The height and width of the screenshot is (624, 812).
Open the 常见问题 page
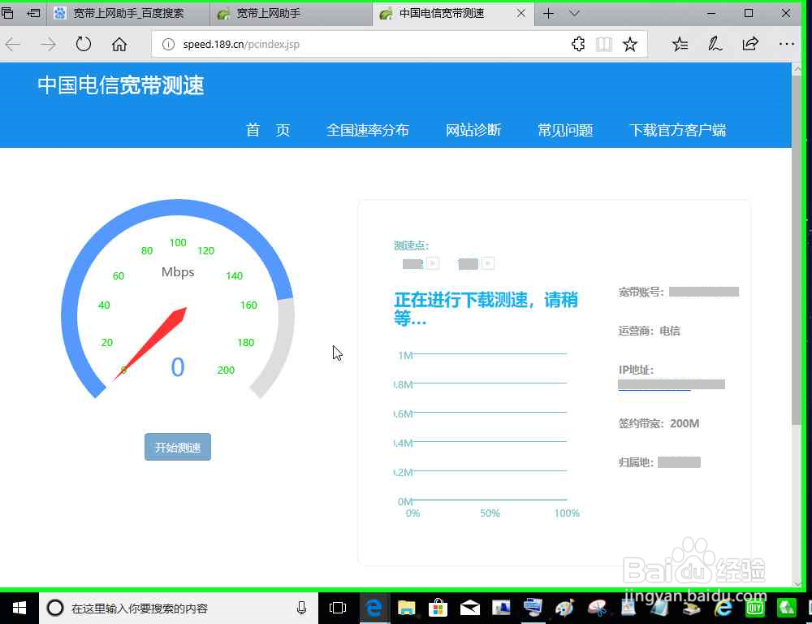click(x=564, y=130)
